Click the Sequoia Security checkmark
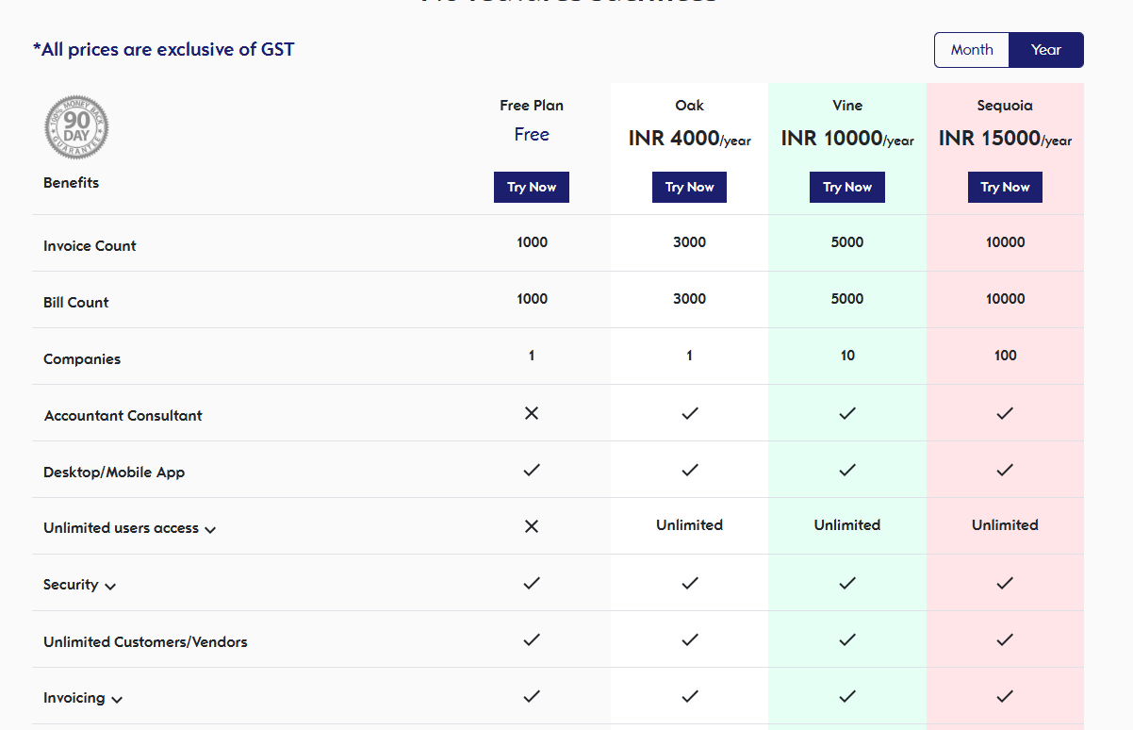The width and height of the screenshot is (1133, 730). (x=1005, y=583)
